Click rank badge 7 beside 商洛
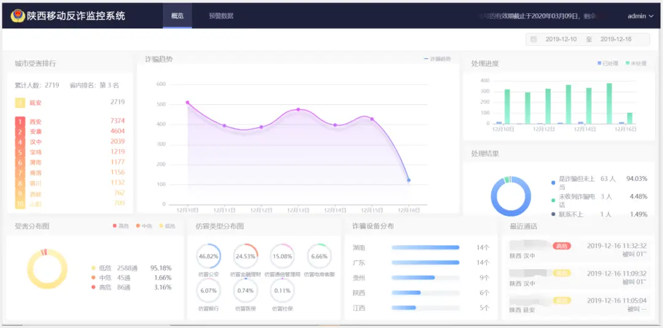 pyautogui.click(x=20, y=173)
